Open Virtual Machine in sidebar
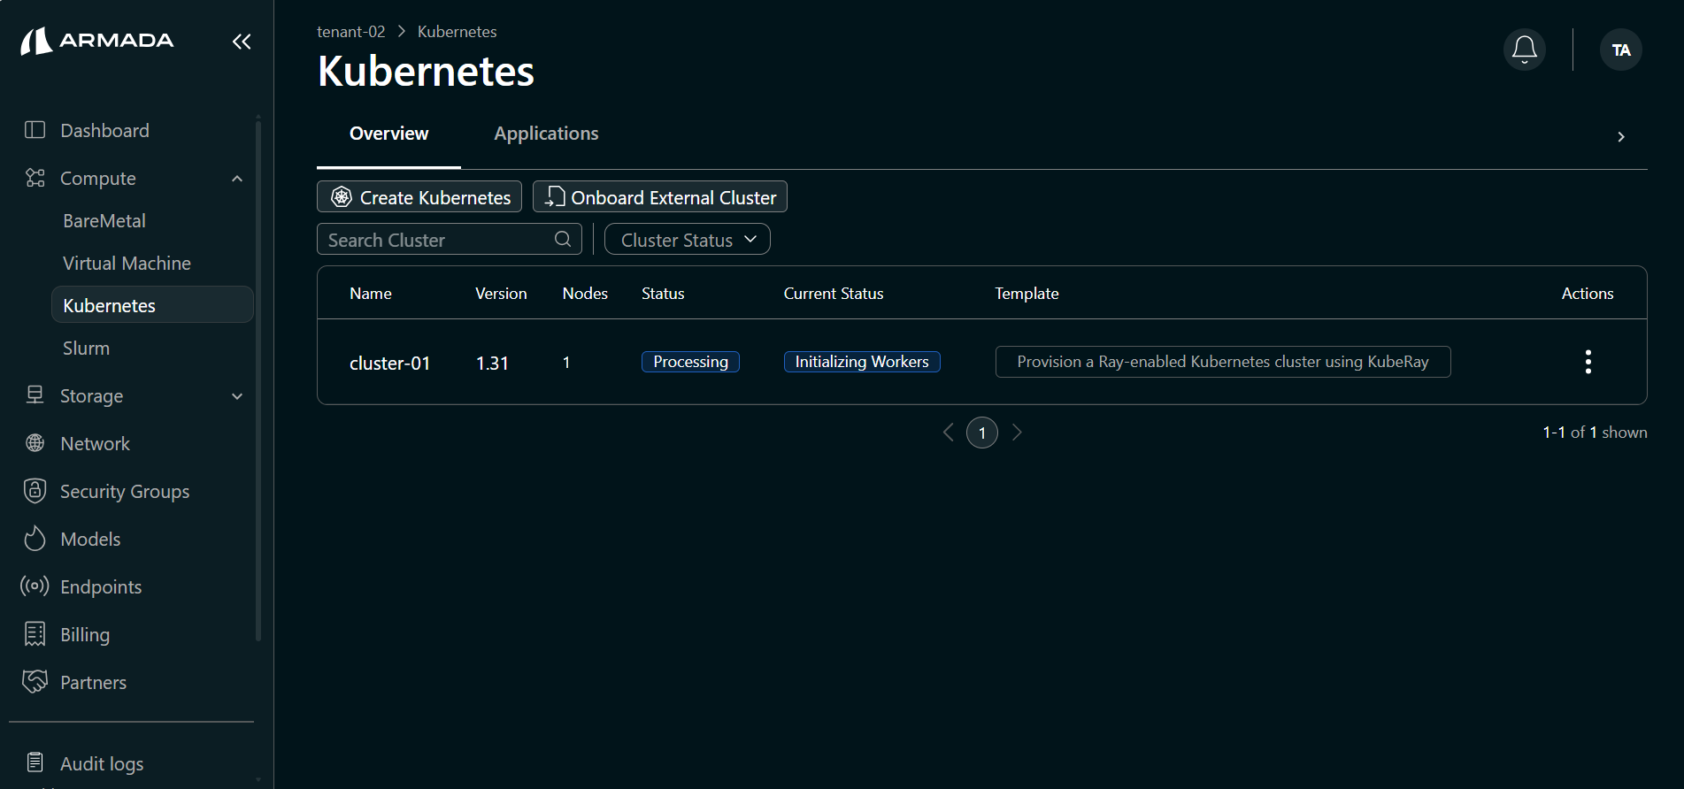This screenshot has width=1684, height=789. click(127, 264)
